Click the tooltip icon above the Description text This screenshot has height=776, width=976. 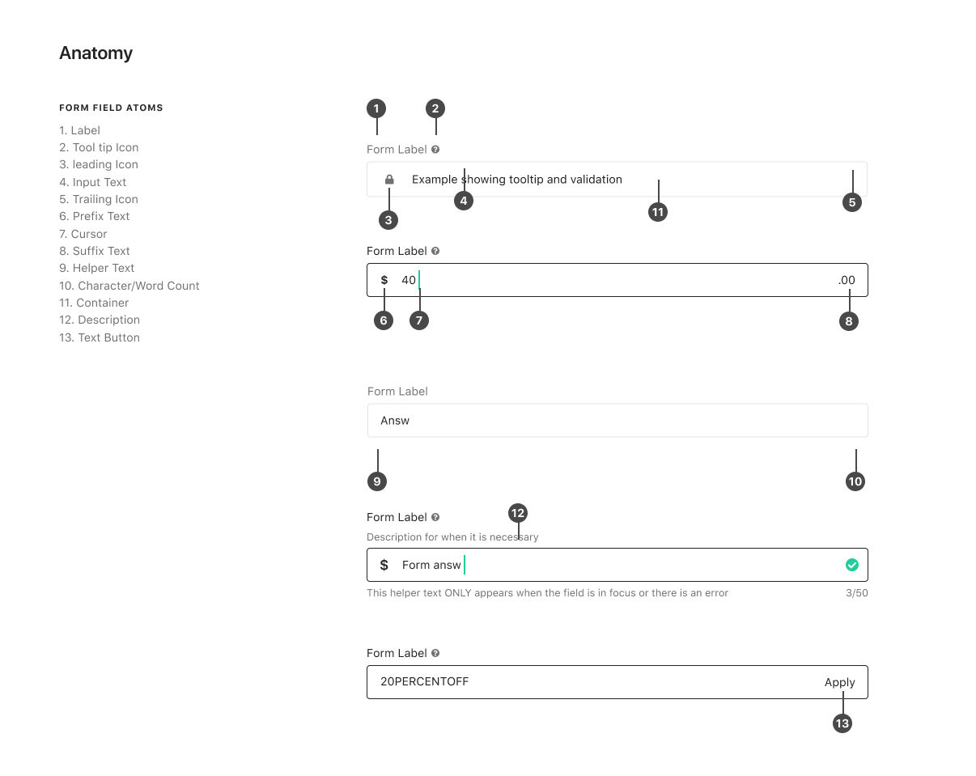tap(435, 517)
